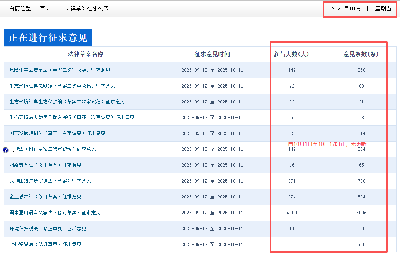
Task: Select opinion count 5896 for 国家通用语言文字法
Action: pyautogui.click(x=361, y=213)
